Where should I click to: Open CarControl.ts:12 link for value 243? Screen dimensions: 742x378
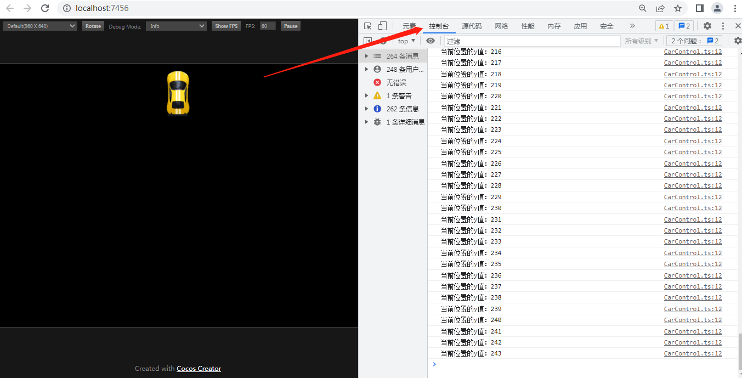[693, 353]
